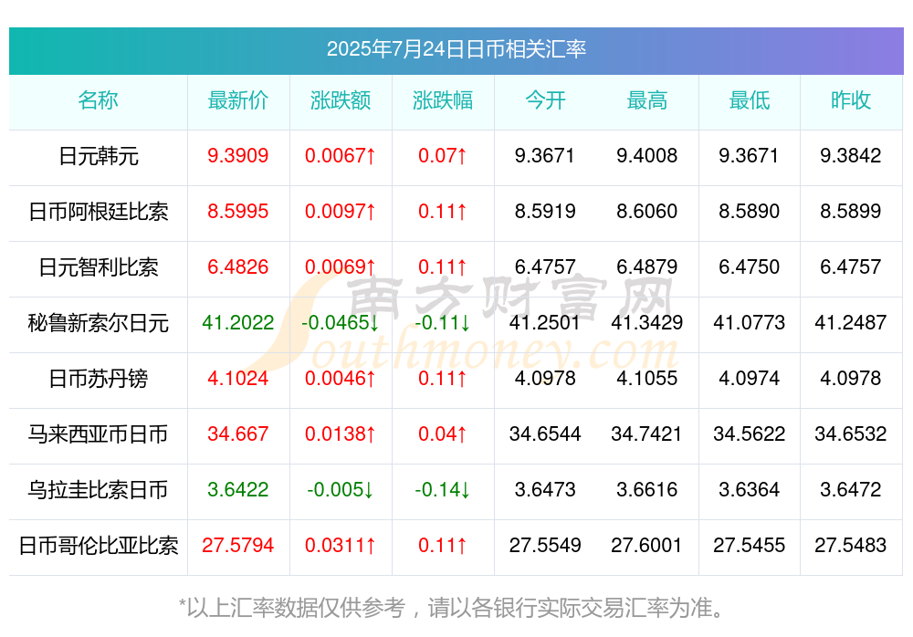Click the high value 3.6616

[647, 489]
